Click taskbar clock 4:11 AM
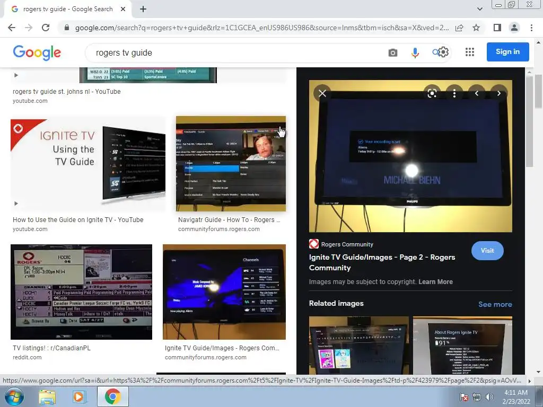 pos(516,397)
